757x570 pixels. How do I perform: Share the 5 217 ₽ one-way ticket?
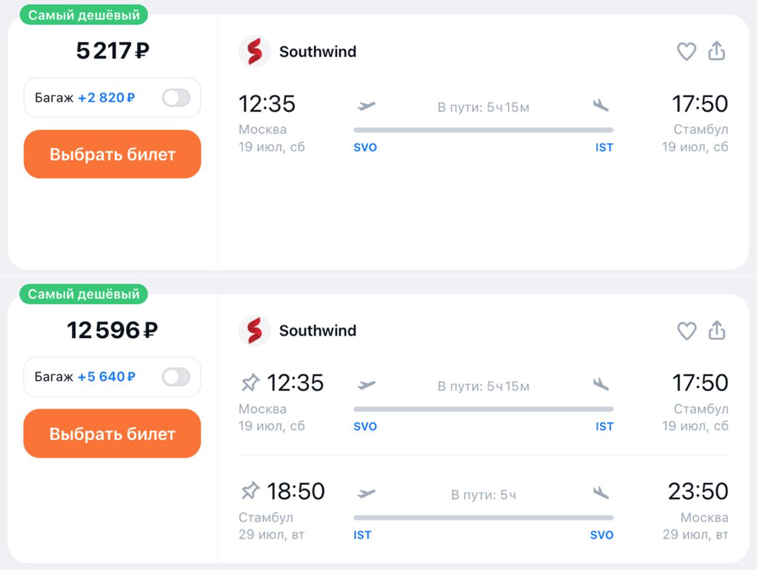tap(717, 51)
